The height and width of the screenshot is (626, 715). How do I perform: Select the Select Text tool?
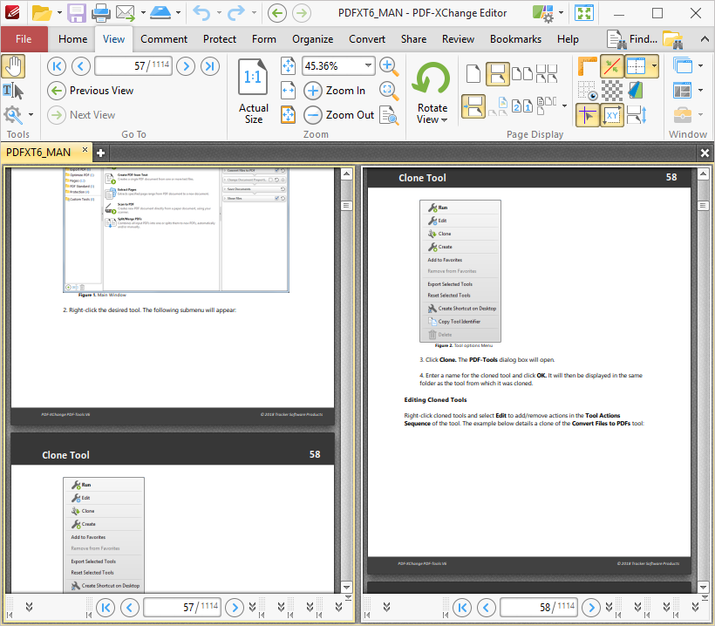click(x=12, y=91)
